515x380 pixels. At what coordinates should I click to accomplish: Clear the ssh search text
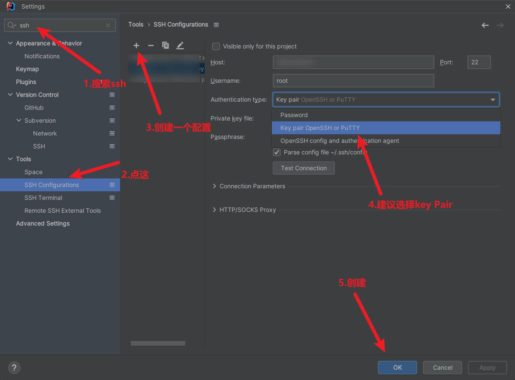pyautogui.click(x=108, y=25)
